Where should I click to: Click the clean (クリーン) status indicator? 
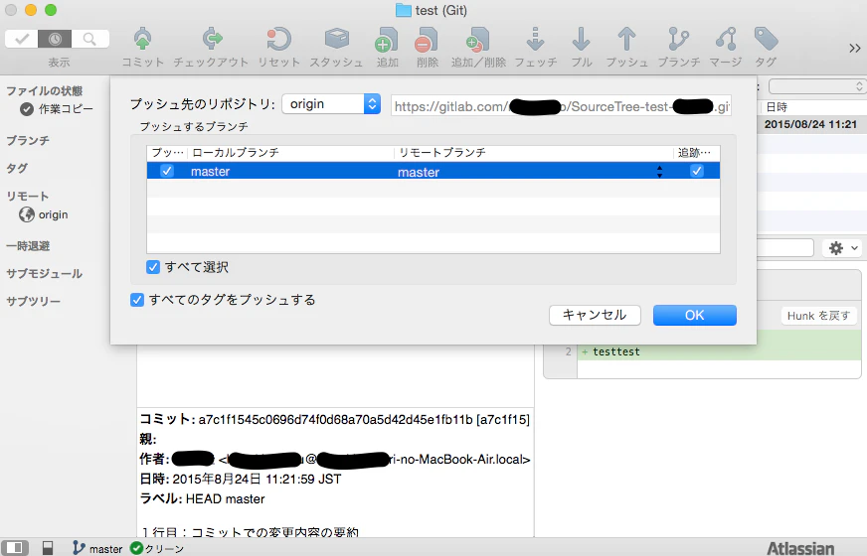click(156, 548)
